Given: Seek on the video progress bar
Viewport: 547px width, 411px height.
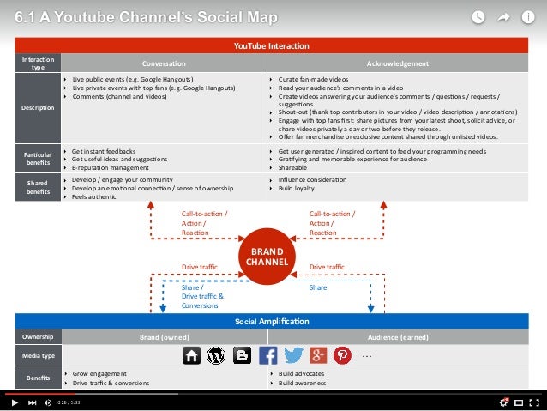Looking at the screenshot, I should coord(273,394).
